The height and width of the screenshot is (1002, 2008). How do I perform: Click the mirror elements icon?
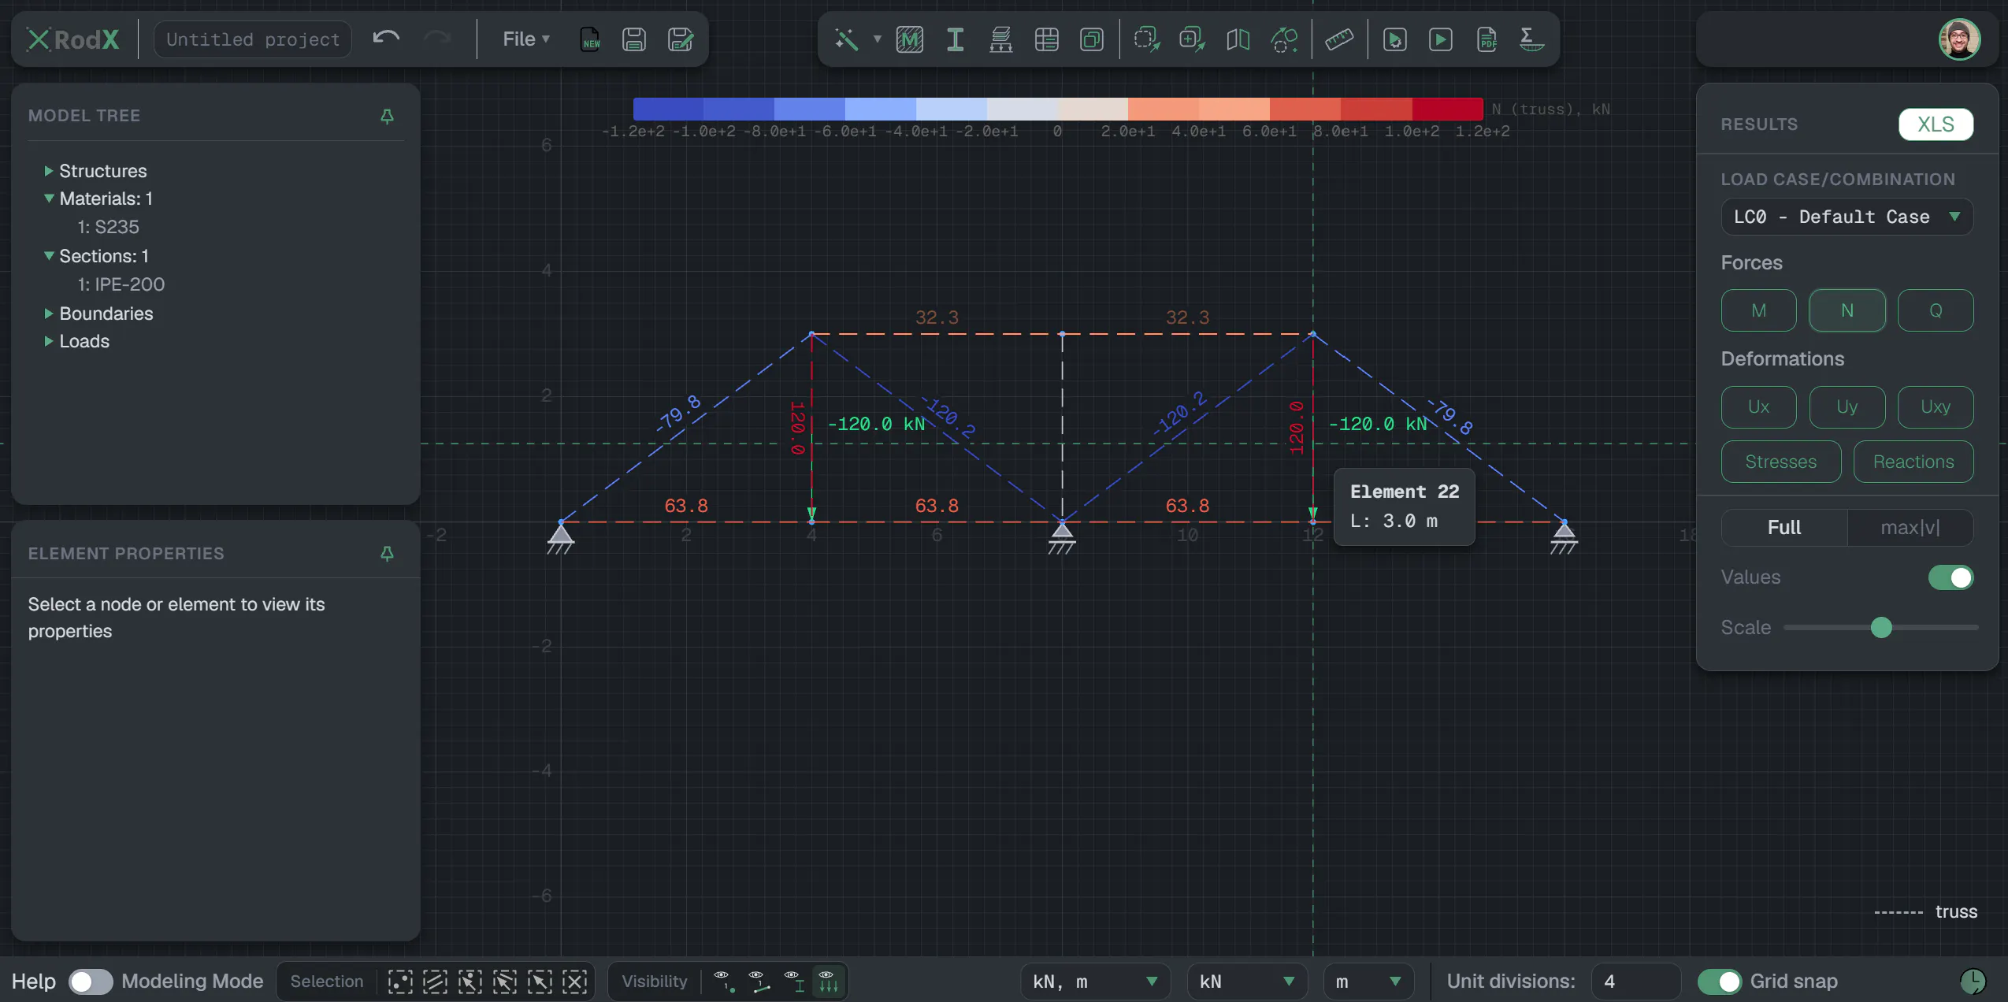1238,39
